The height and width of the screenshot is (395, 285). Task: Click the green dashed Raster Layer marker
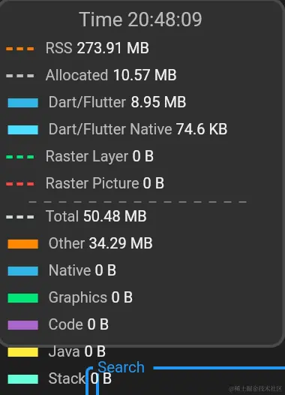[x=20, y=157]
